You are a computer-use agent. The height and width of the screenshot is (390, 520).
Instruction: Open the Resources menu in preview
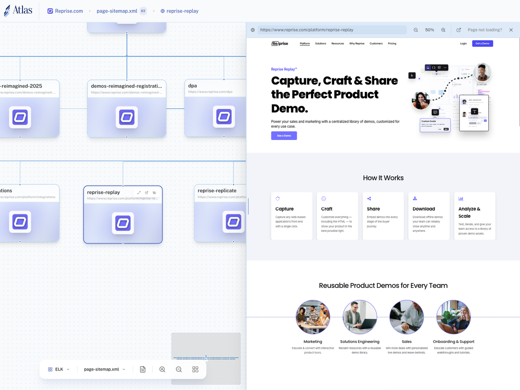[x=338, y=43]
